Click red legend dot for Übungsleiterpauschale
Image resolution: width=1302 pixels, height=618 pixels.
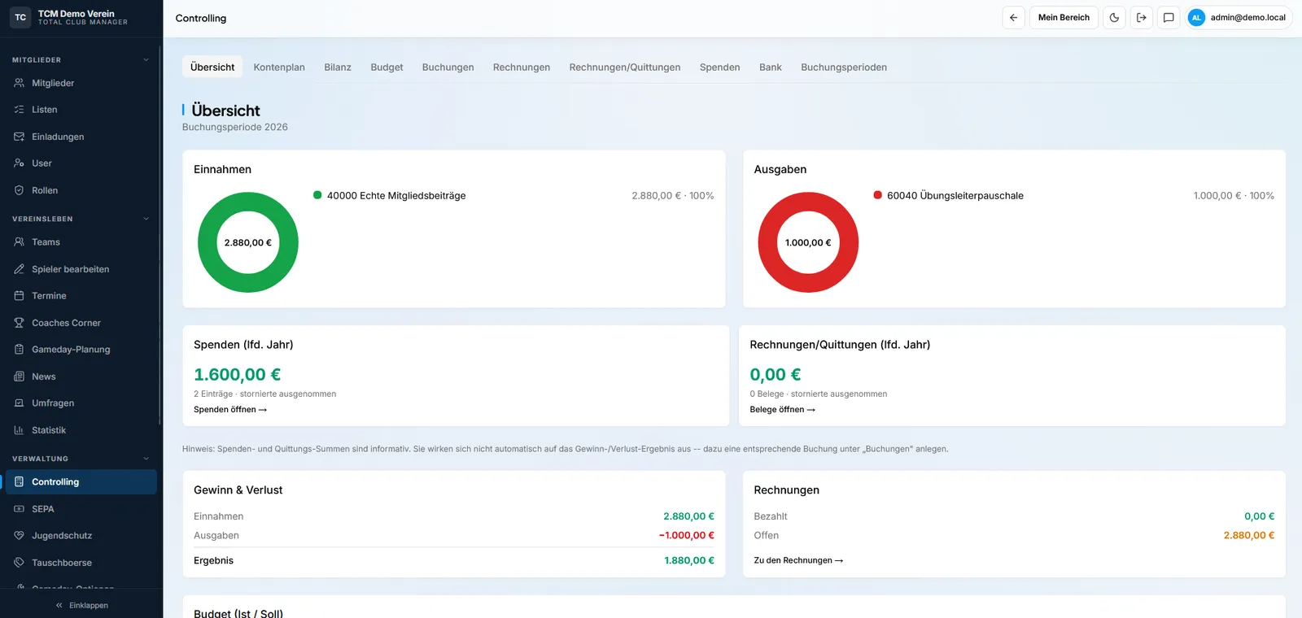point(878,195)
